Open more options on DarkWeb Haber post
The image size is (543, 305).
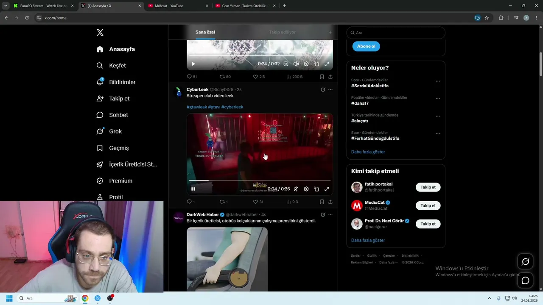[330, 215]
